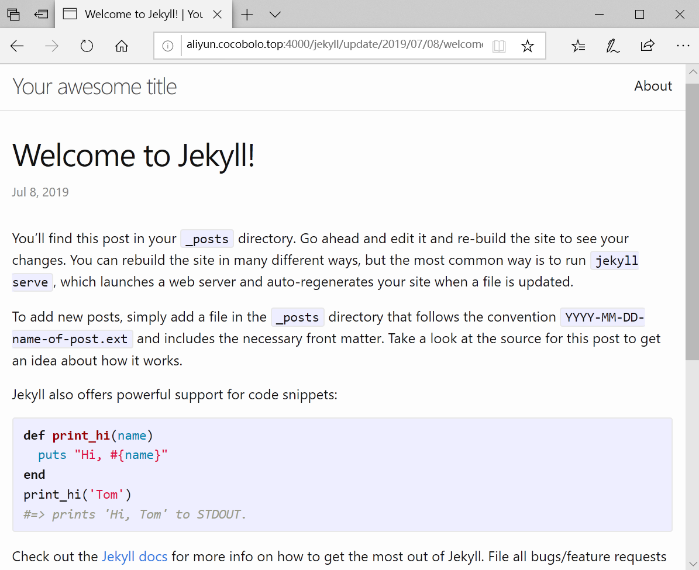Go back to the previous page
The height and width of the screenshot is (570, 699).
17,46
